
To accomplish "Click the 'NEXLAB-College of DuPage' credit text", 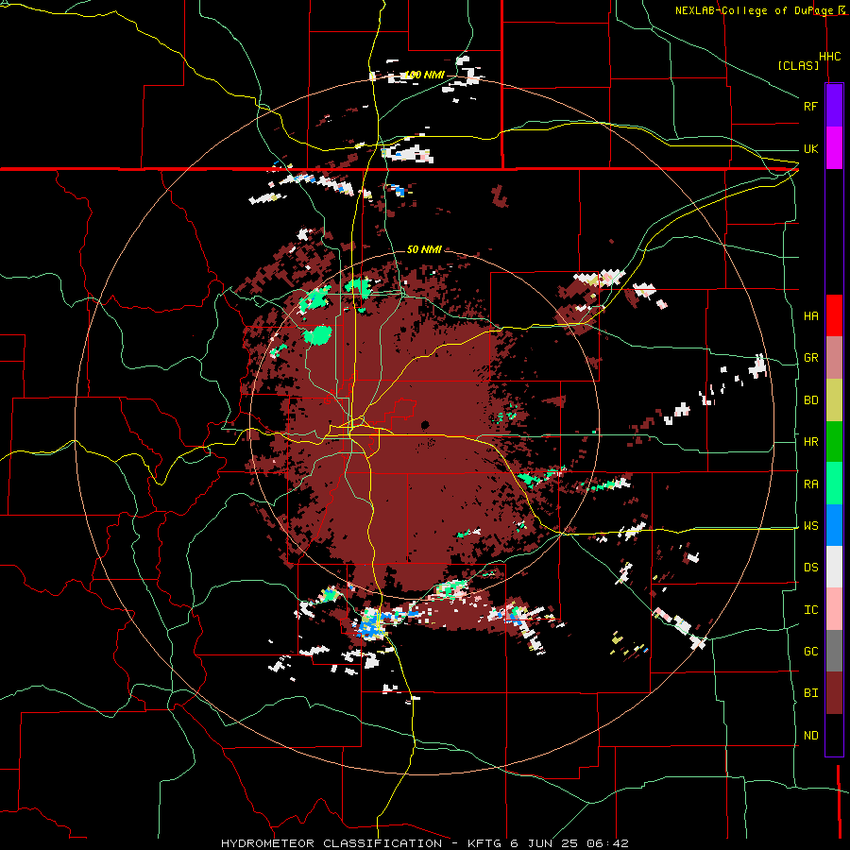I will click(754, 10).
